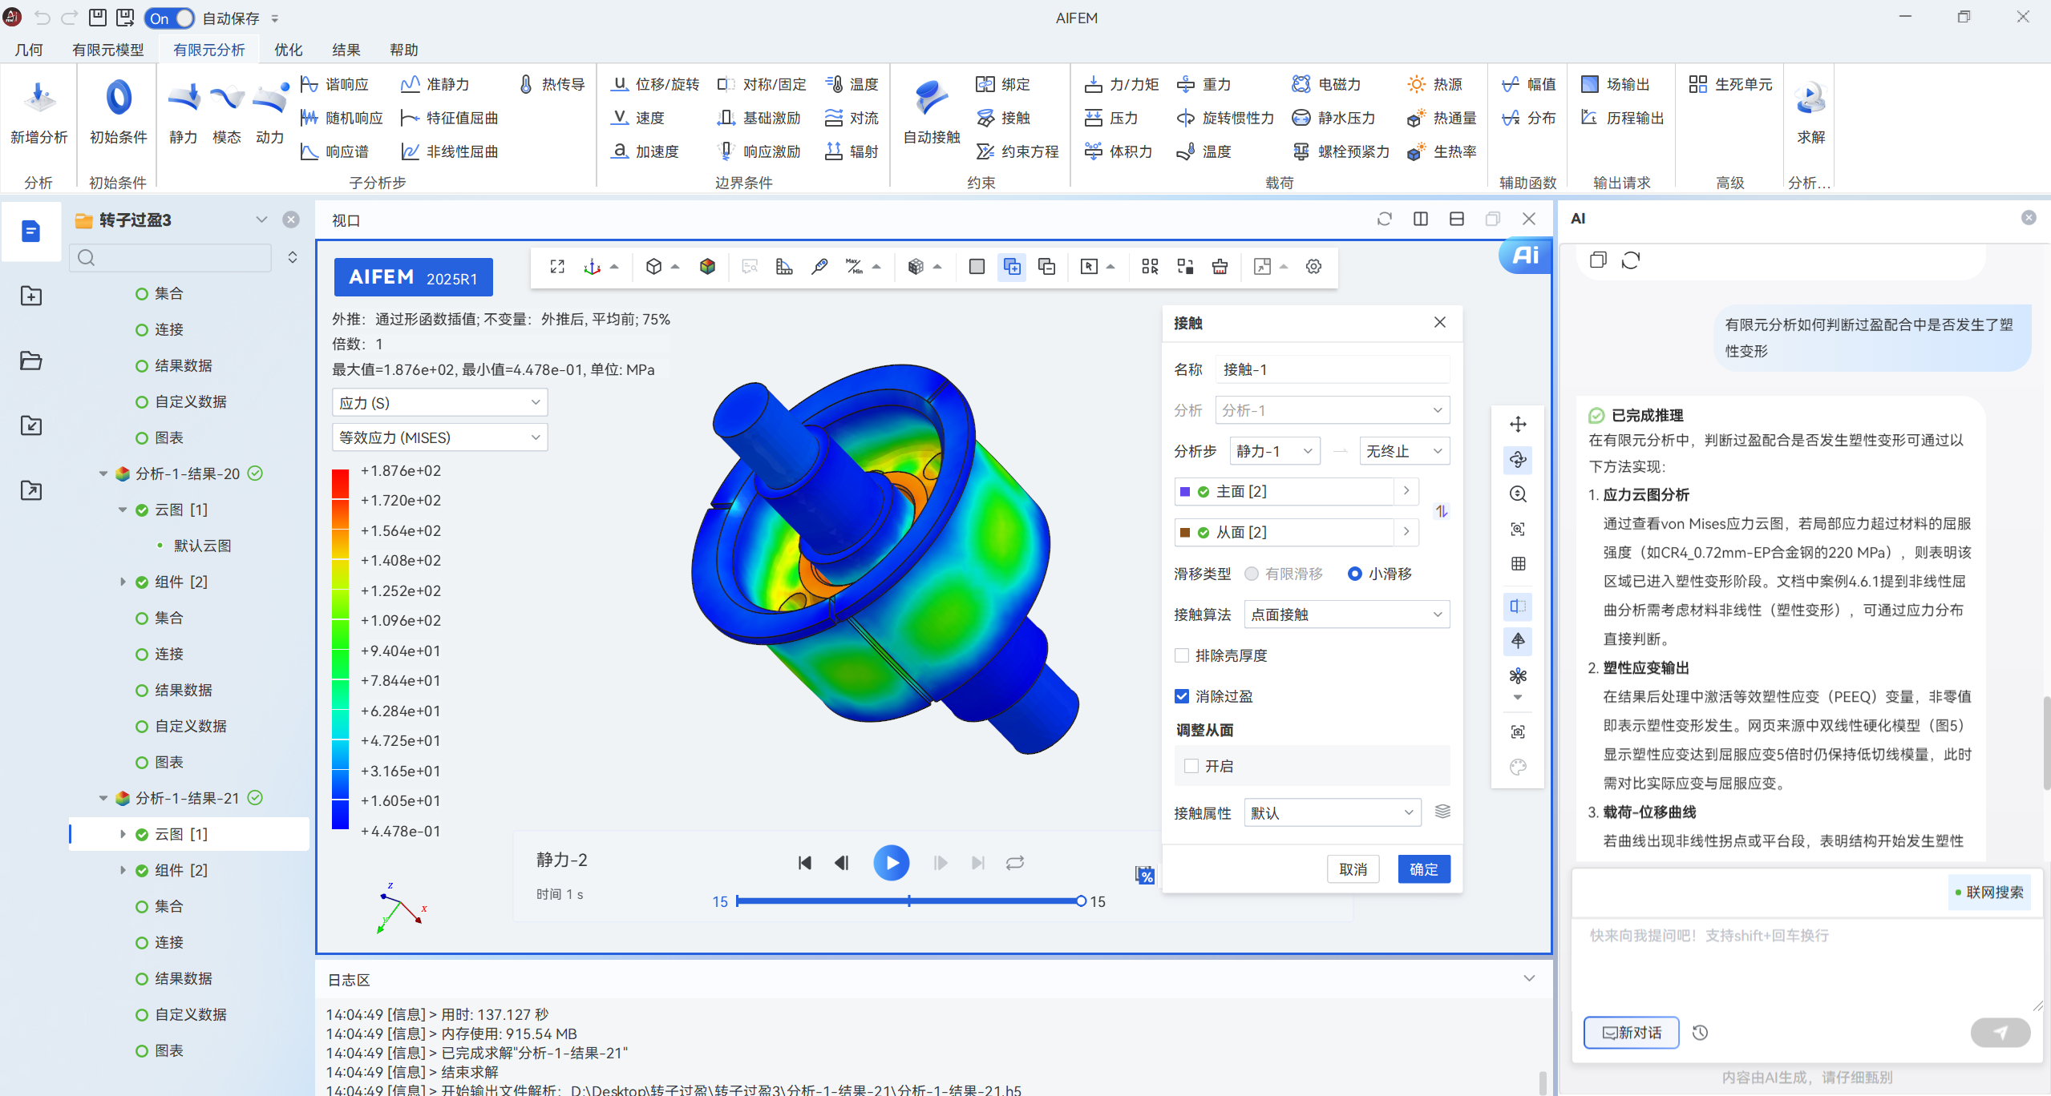Toggle loop playback button

1015,863
